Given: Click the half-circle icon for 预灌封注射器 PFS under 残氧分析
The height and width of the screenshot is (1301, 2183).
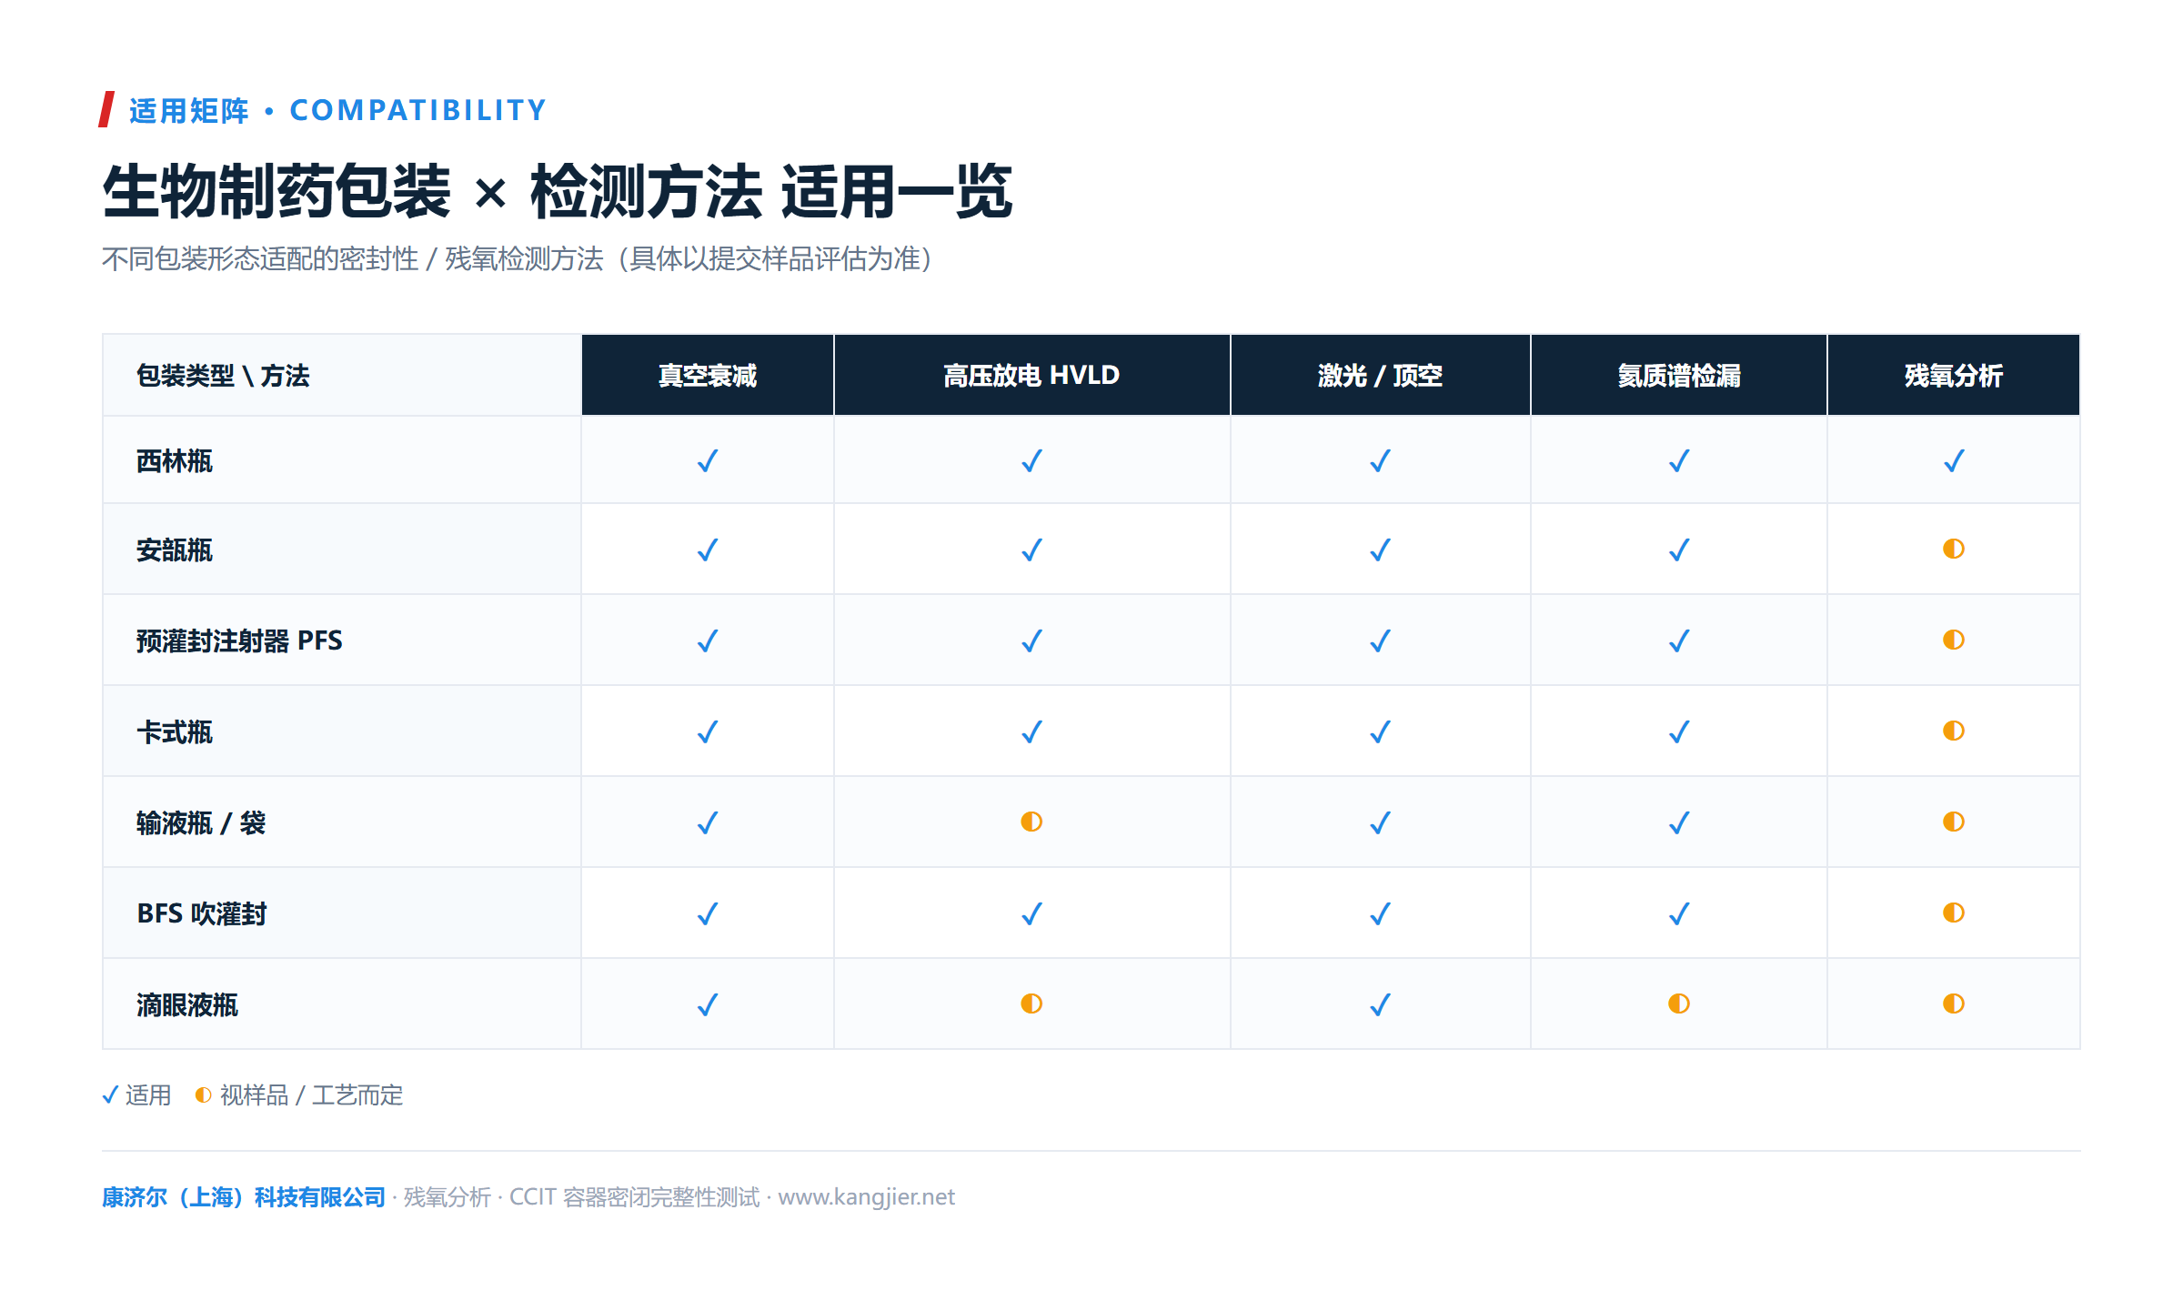Looking at the screenshot, I should pyautogui.click(x=1953, y=640).
